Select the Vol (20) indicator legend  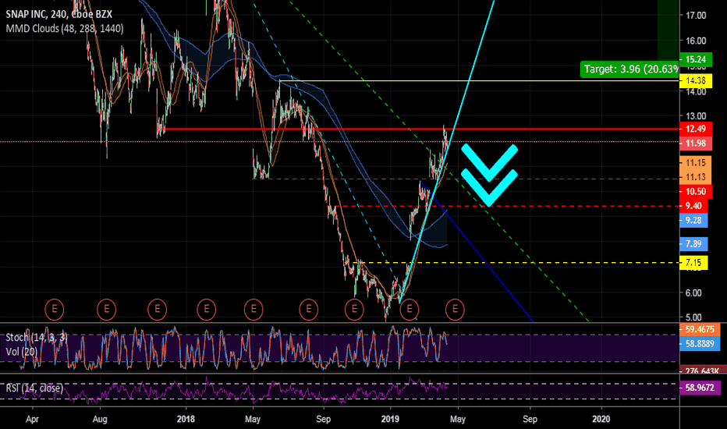(21, 352)
